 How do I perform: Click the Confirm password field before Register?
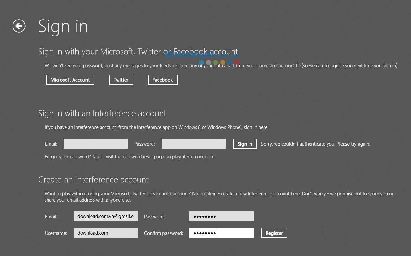click(x=221, y=233)
